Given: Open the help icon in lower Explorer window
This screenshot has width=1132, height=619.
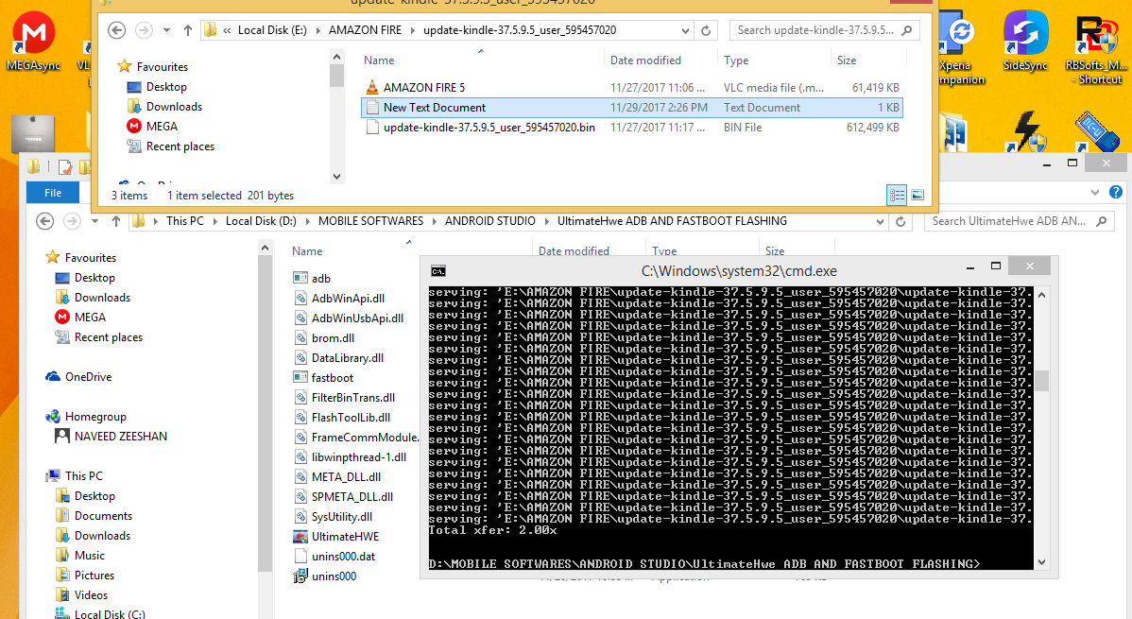Looking at the screenshot, I should coord(1115,192).
